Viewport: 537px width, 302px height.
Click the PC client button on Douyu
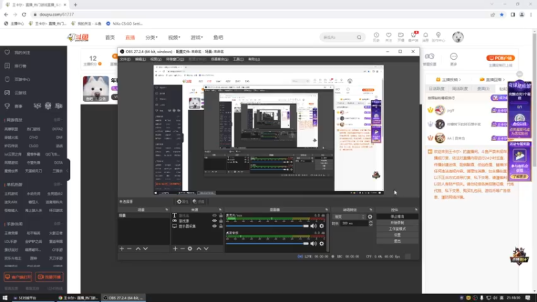point(500,58)
